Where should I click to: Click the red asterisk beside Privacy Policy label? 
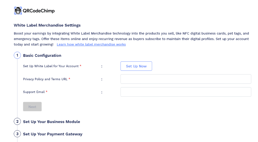coord(70,79)
